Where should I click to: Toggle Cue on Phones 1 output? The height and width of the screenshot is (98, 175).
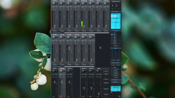coord(86,74)
